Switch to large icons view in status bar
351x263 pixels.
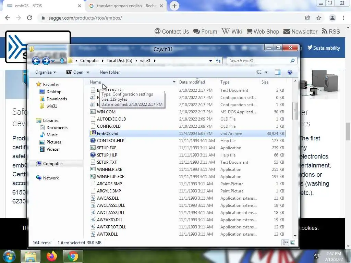click(293, 243)
